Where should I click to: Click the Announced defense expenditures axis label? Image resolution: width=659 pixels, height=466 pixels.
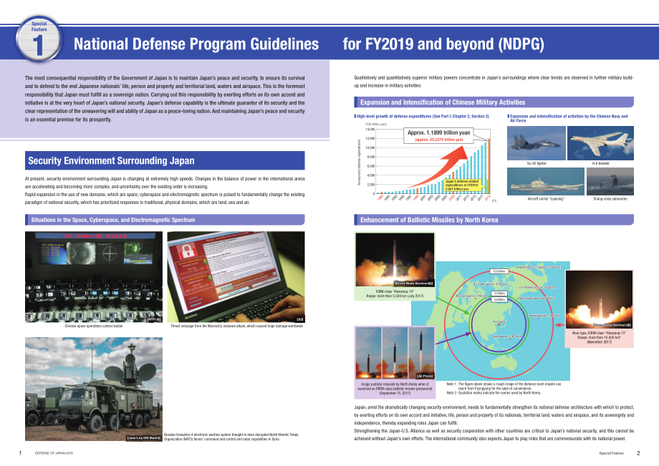pos(359,162)
